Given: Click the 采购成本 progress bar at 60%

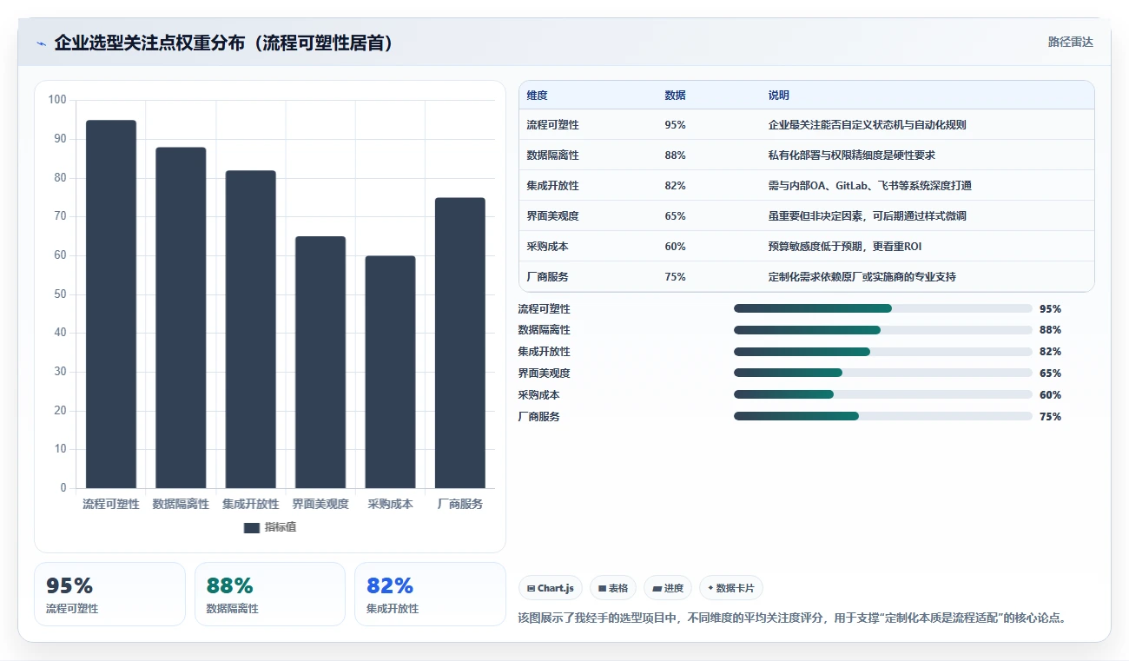Looking at the screenshot, I should 883,394.
